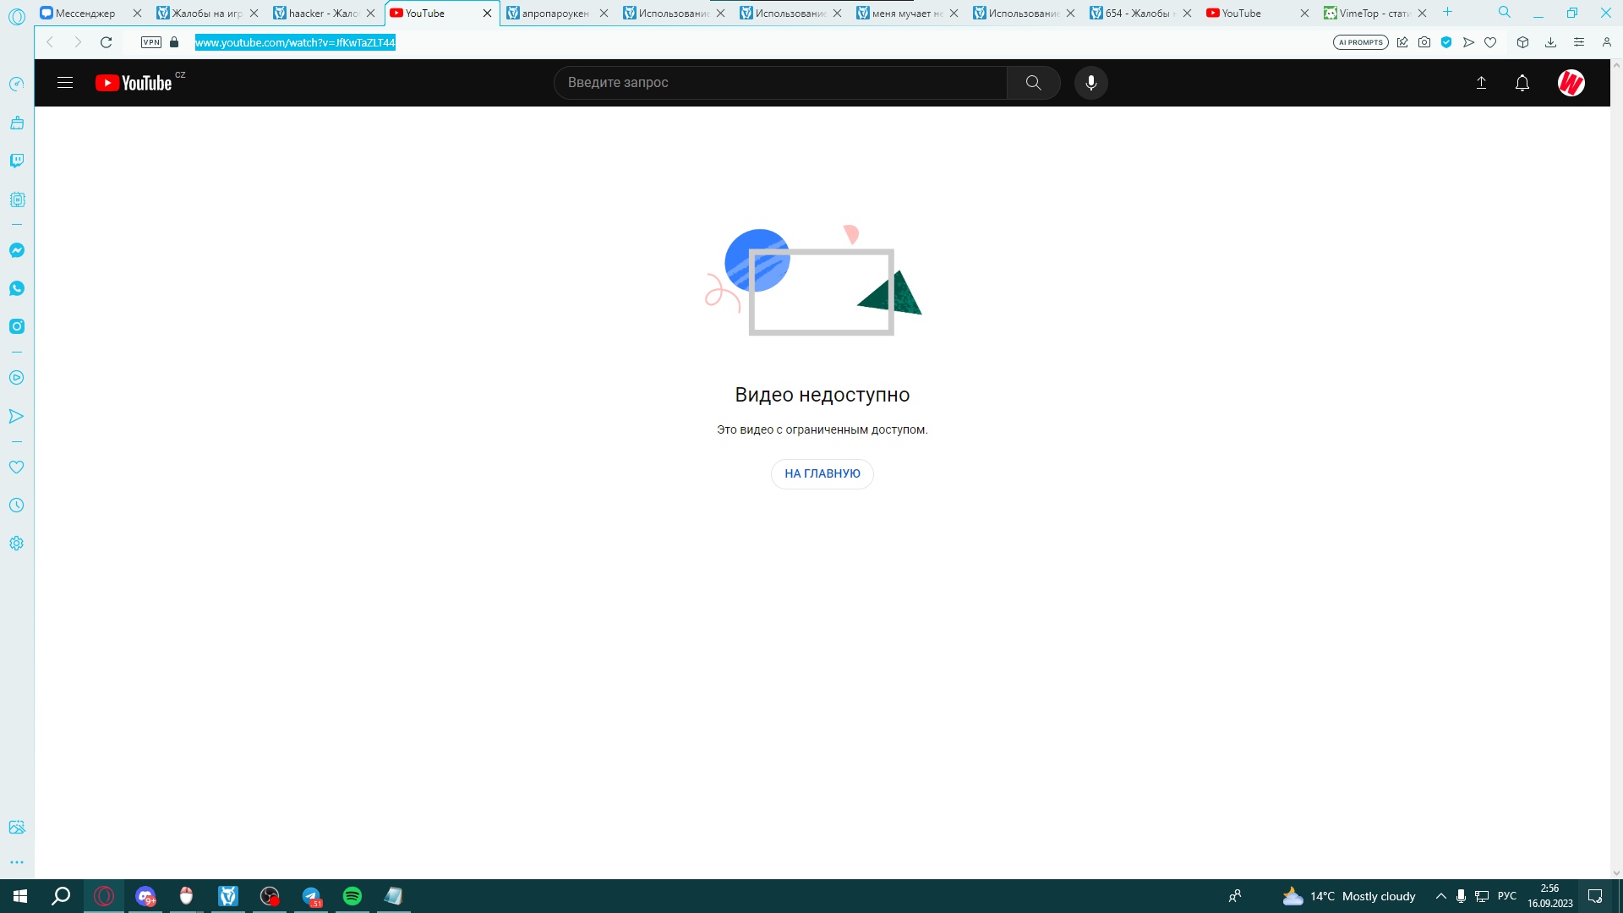Open the YouTube upload/create icon
The height and width of the screenshot is (913, 1623).
(1481, 83)
